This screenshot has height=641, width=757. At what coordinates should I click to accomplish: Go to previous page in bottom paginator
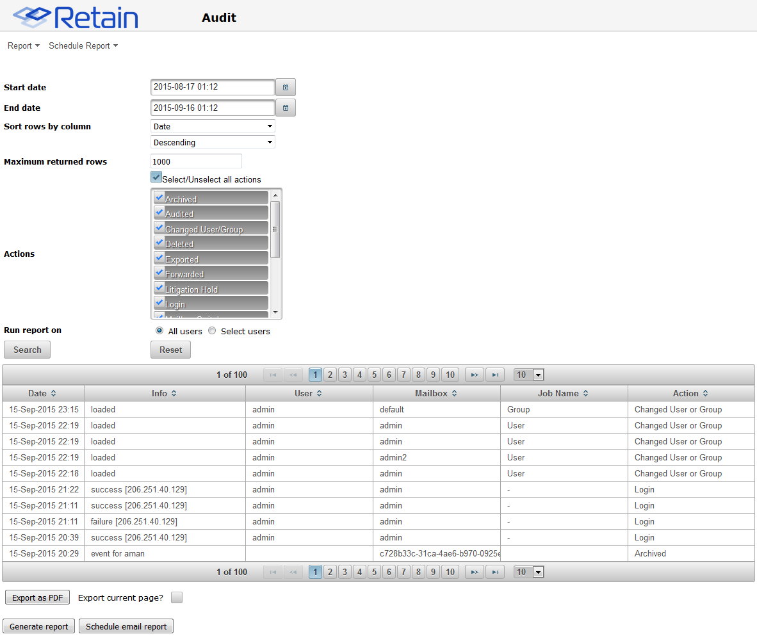pos(293,572)
